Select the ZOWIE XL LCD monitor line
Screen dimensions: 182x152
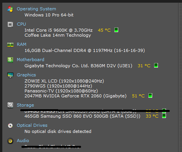tap(64, 81)
